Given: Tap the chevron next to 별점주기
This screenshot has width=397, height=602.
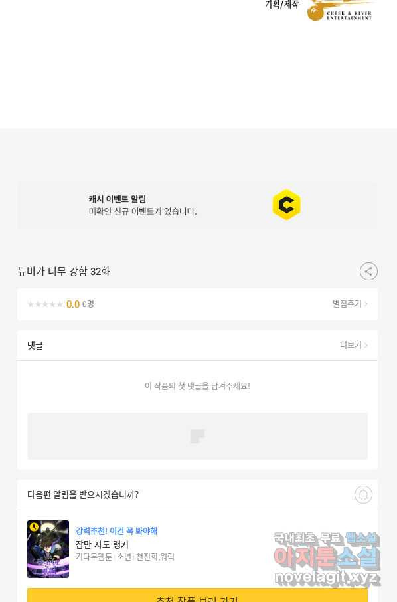Looking at the screenshot, I should coord(366,304).
